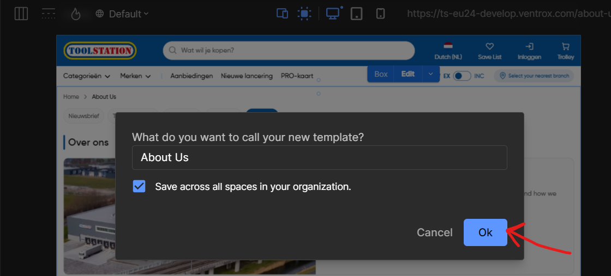The width and height of the screenshot is (611, 276).
Task: Cancel the new template dialog
Action: click(434, 232)
